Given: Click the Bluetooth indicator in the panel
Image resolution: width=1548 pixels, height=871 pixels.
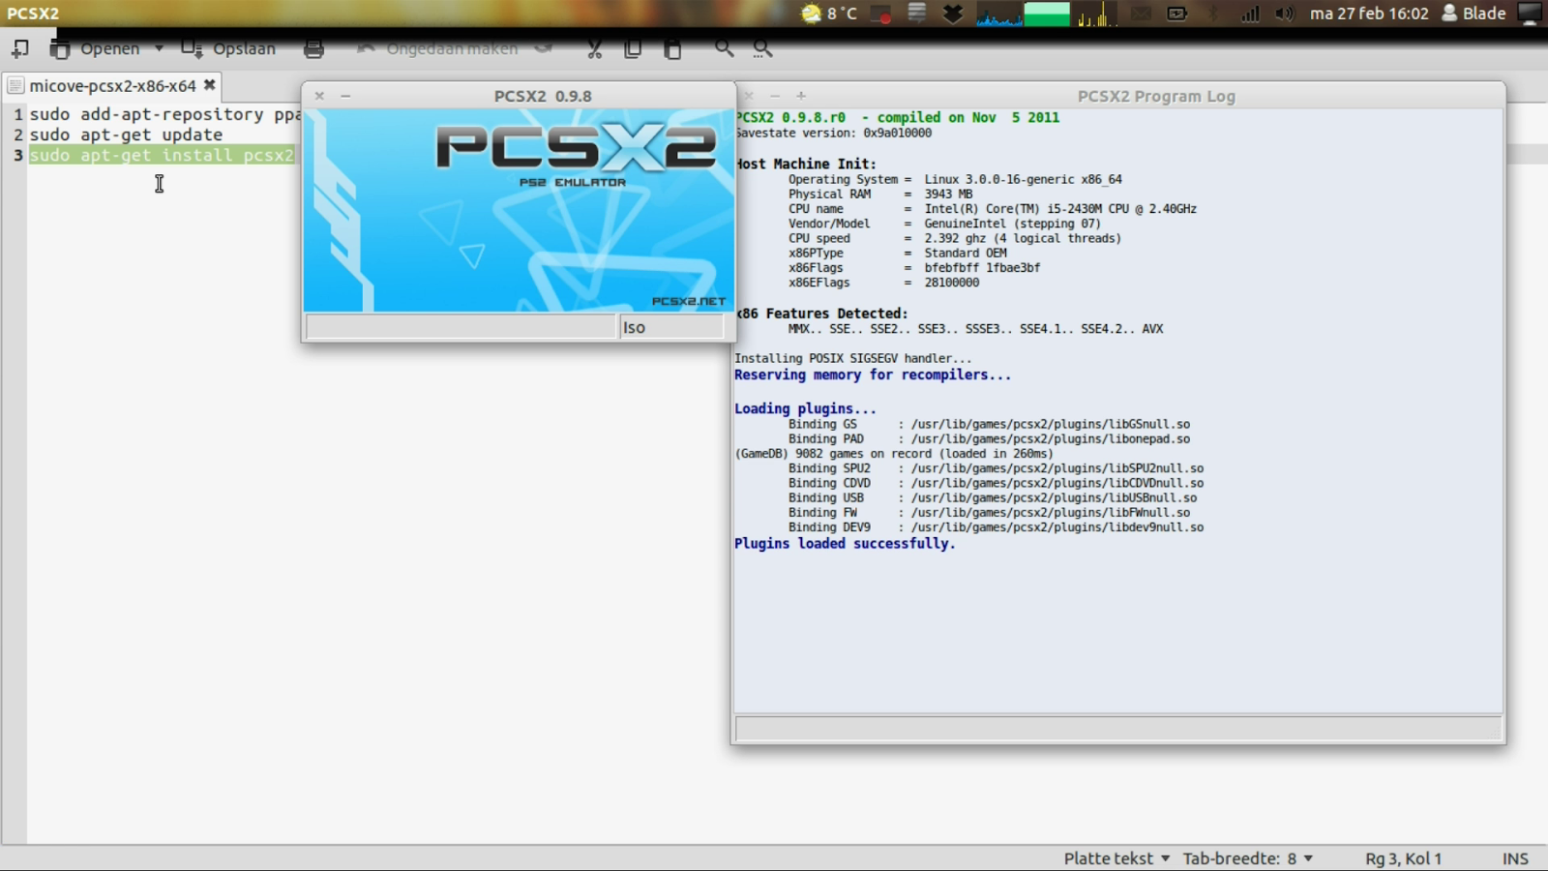Looking at the screenshot, I should tap(1213, 14).
